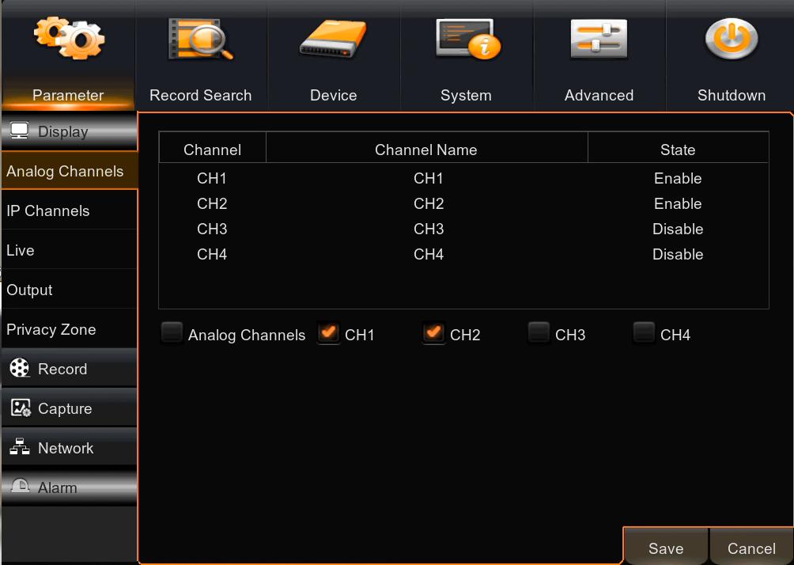Image resolution: width=794 pixels, height=565 pixels.
Task: Select the Device hard drive icon
Action: pos(333,39)
